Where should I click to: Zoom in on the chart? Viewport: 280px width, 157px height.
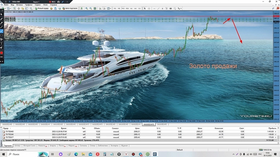[87, 8]
